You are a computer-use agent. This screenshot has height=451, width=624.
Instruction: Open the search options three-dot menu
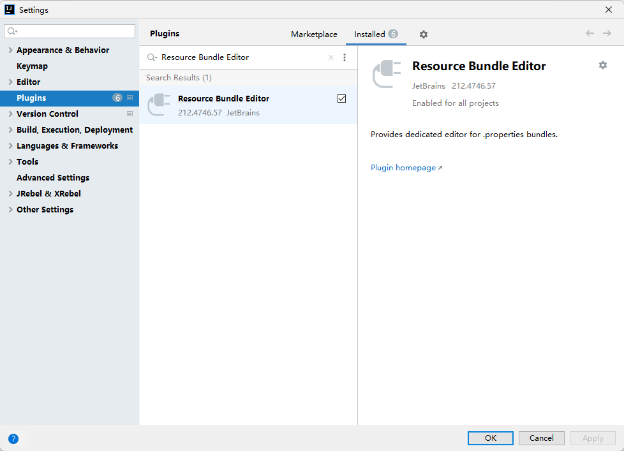(x=345, y=57)
